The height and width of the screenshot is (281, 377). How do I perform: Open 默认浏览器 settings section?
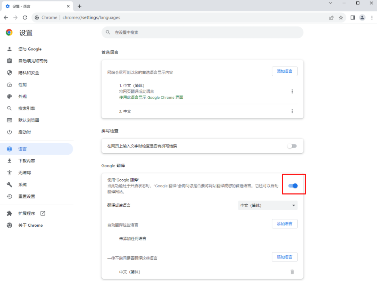tap(37, 120)
